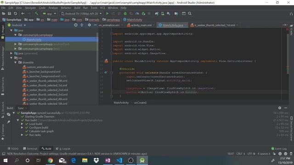Open the Build menu in menu bar
Viewport: 294px width, 165px height.
[x=77, y=8]
